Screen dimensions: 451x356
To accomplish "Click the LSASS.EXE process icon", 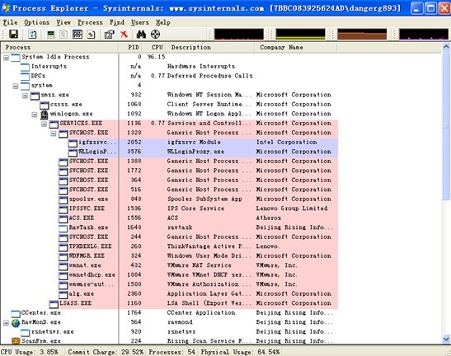I will (x=54, y=303).
